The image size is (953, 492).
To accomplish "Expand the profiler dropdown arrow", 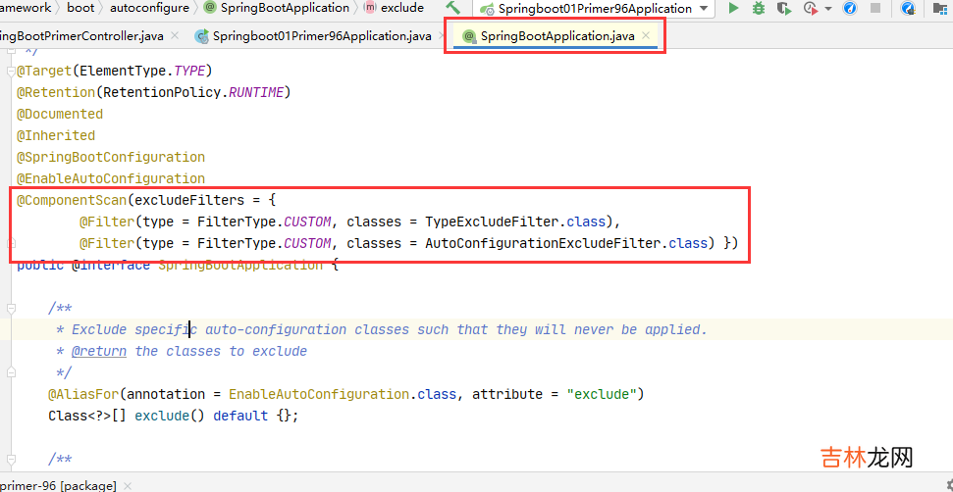I will [827, 8].
